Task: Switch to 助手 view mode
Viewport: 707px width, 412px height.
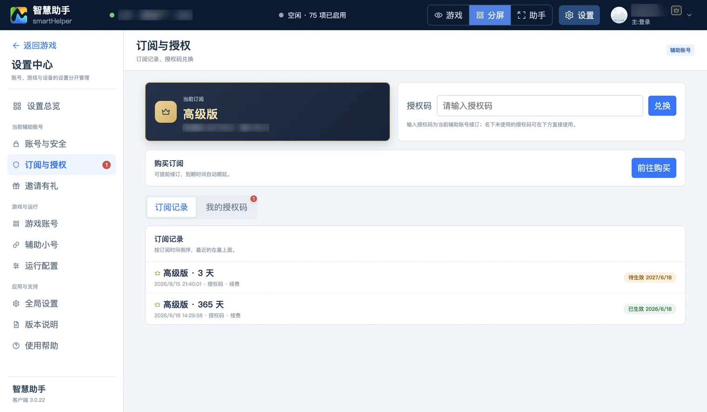Action: tap(531, 15)
